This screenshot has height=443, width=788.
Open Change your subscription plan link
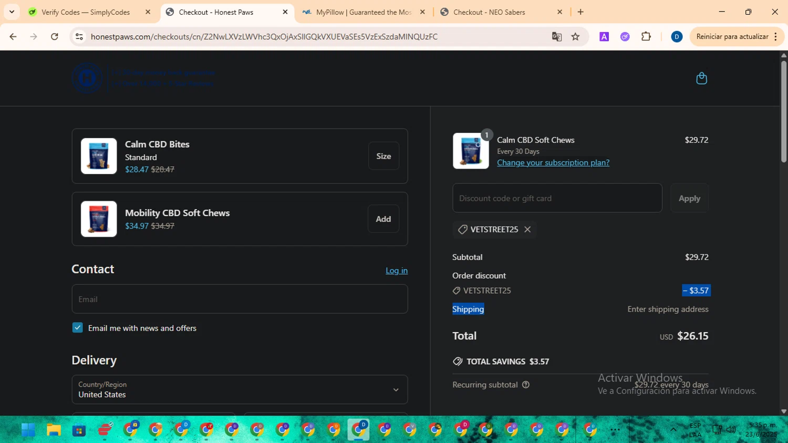coord(553,162)
